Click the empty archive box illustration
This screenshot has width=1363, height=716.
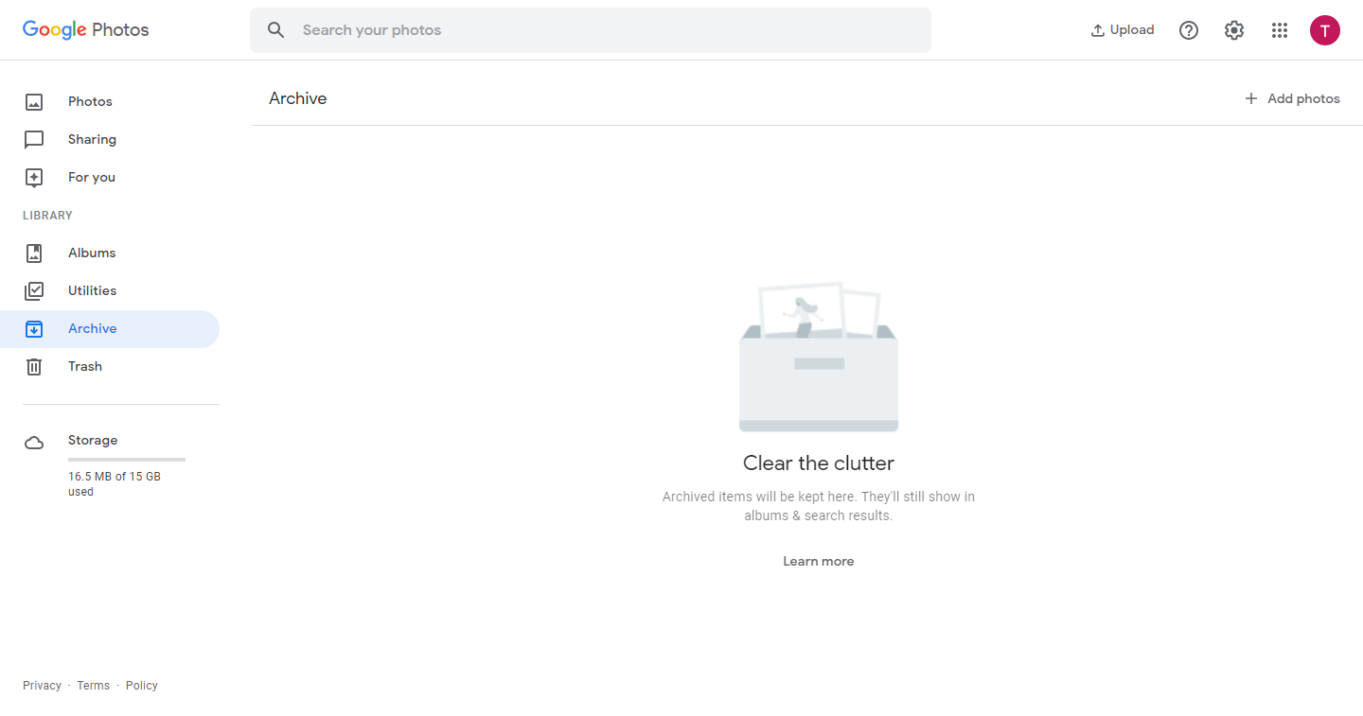point(819,357)
